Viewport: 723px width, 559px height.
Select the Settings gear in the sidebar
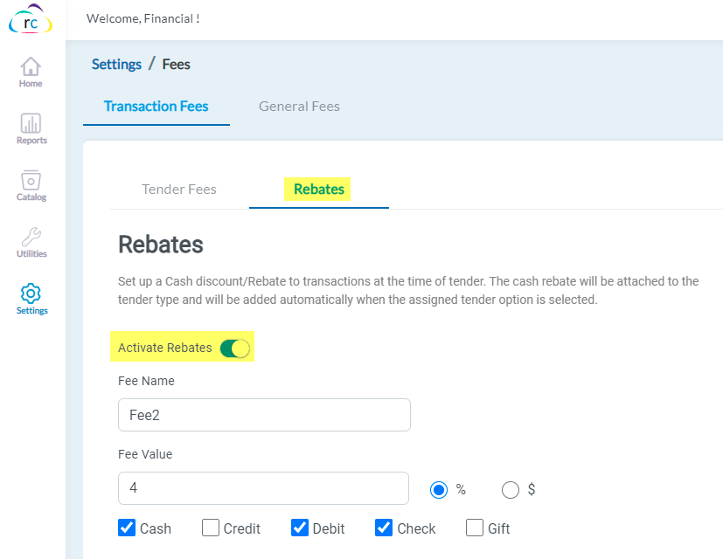tap(30, 299)
